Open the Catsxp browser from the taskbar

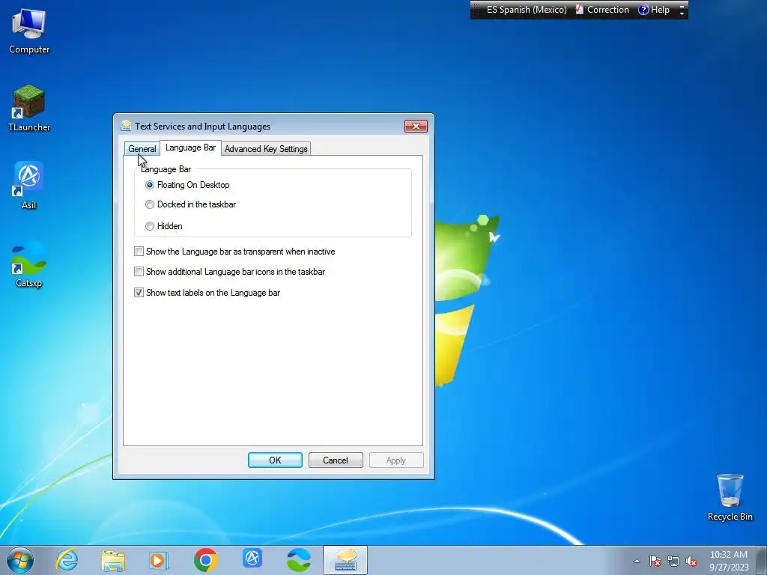pos(299,560)
